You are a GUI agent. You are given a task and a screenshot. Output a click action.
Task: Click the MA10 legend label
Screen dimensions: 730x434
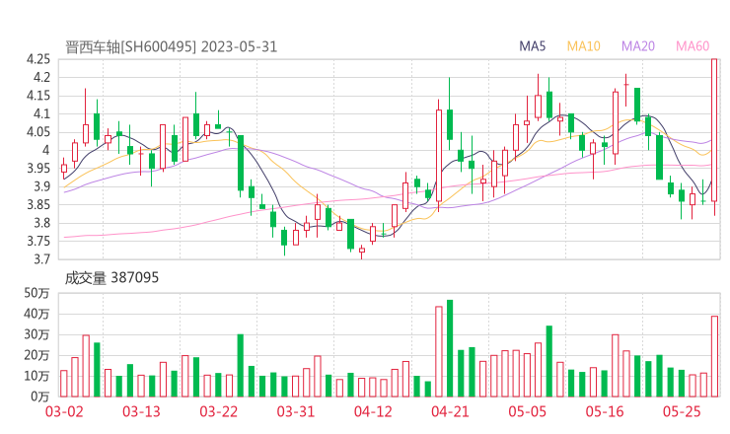click(x=583, y=46)
